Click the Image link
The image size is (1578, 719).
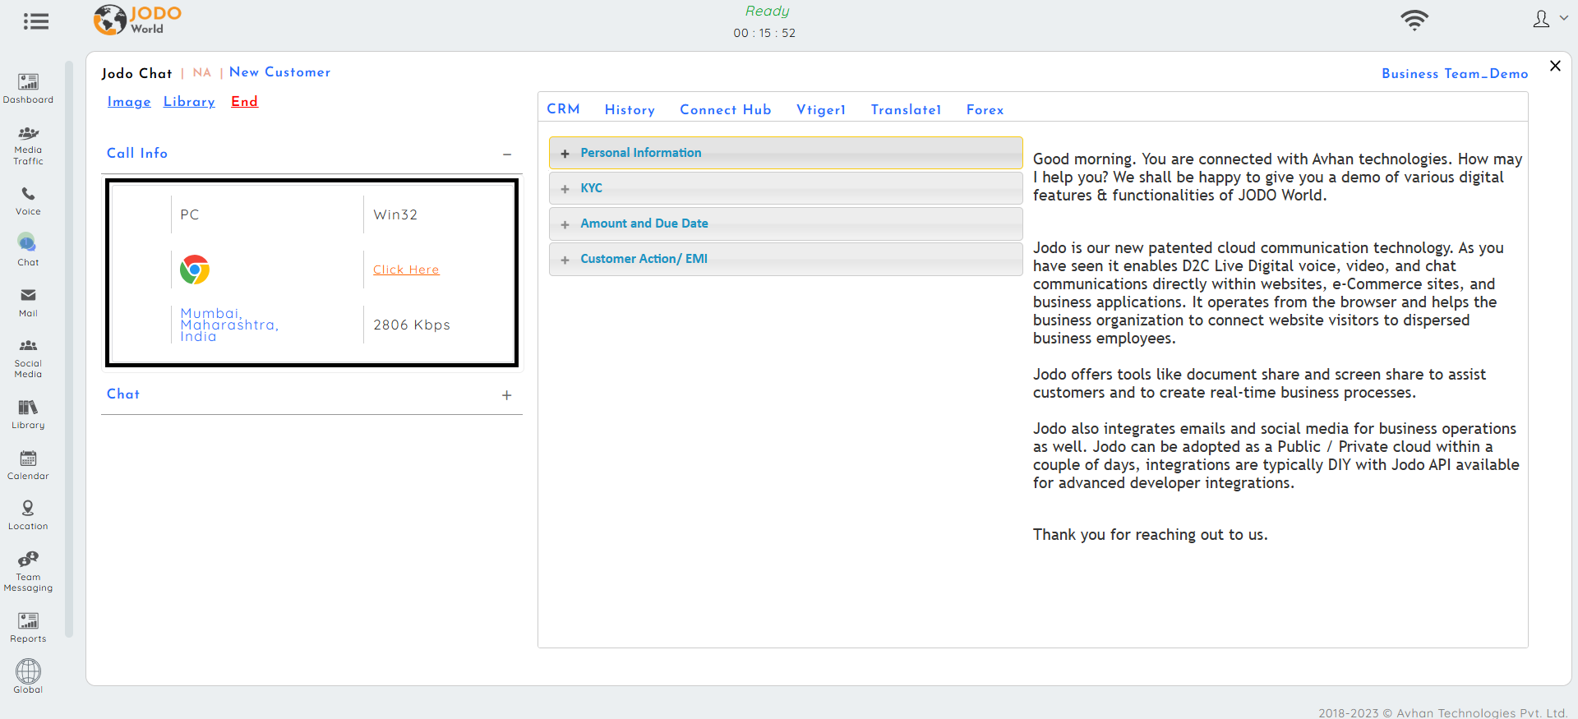pos(129,102)
